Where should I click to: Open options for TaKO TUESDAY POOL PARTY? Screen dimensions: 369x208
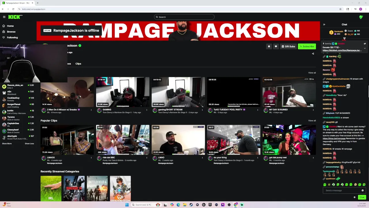(x=258, y=110)
